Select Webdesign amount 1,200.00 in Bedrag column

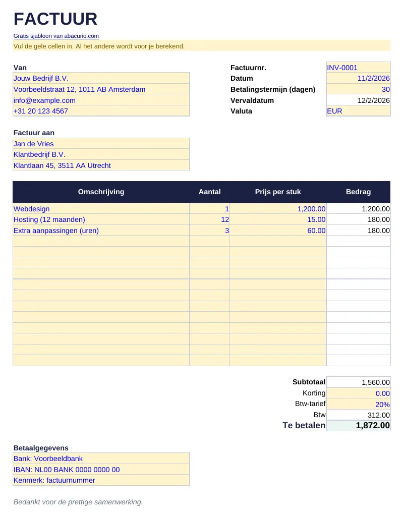click(x=359, y=208)
